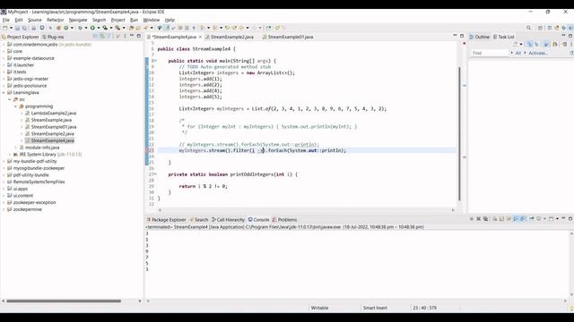Open the Navigate menu
The width and height of the screenshot is (574, 322).
78,20
